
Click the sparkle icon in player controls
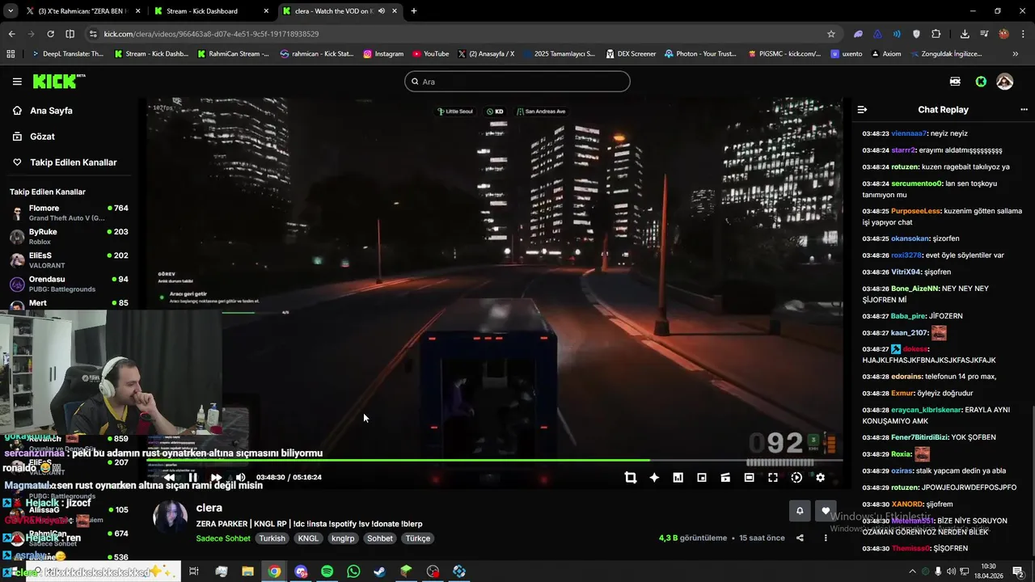[654, 478]
